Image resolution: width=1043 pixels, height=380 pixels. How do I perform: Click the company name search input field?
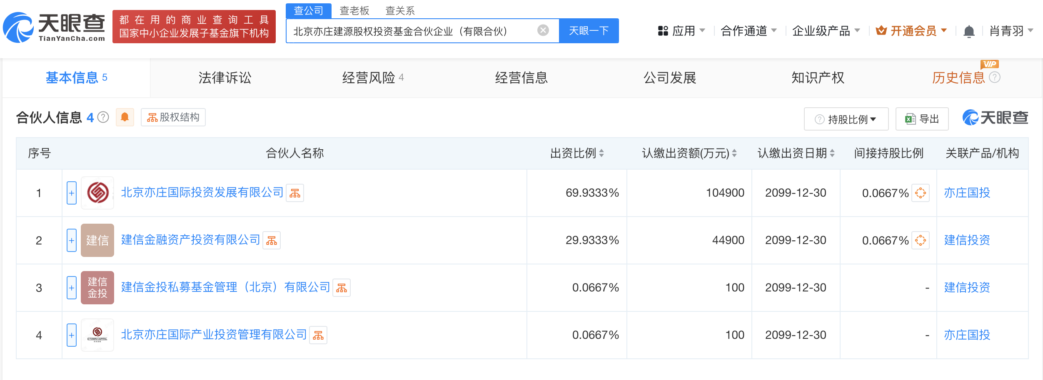click(x=412, y=31)
